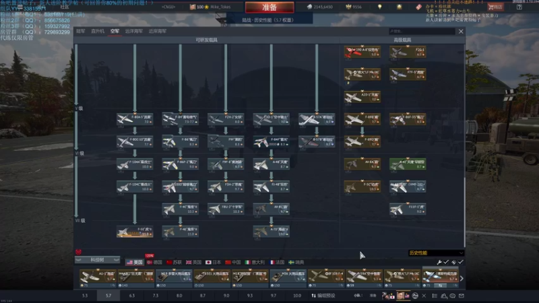Choose the 美国 USA nation tab
The height and width of the screenshot is (303, 539).
click(135, 263)
